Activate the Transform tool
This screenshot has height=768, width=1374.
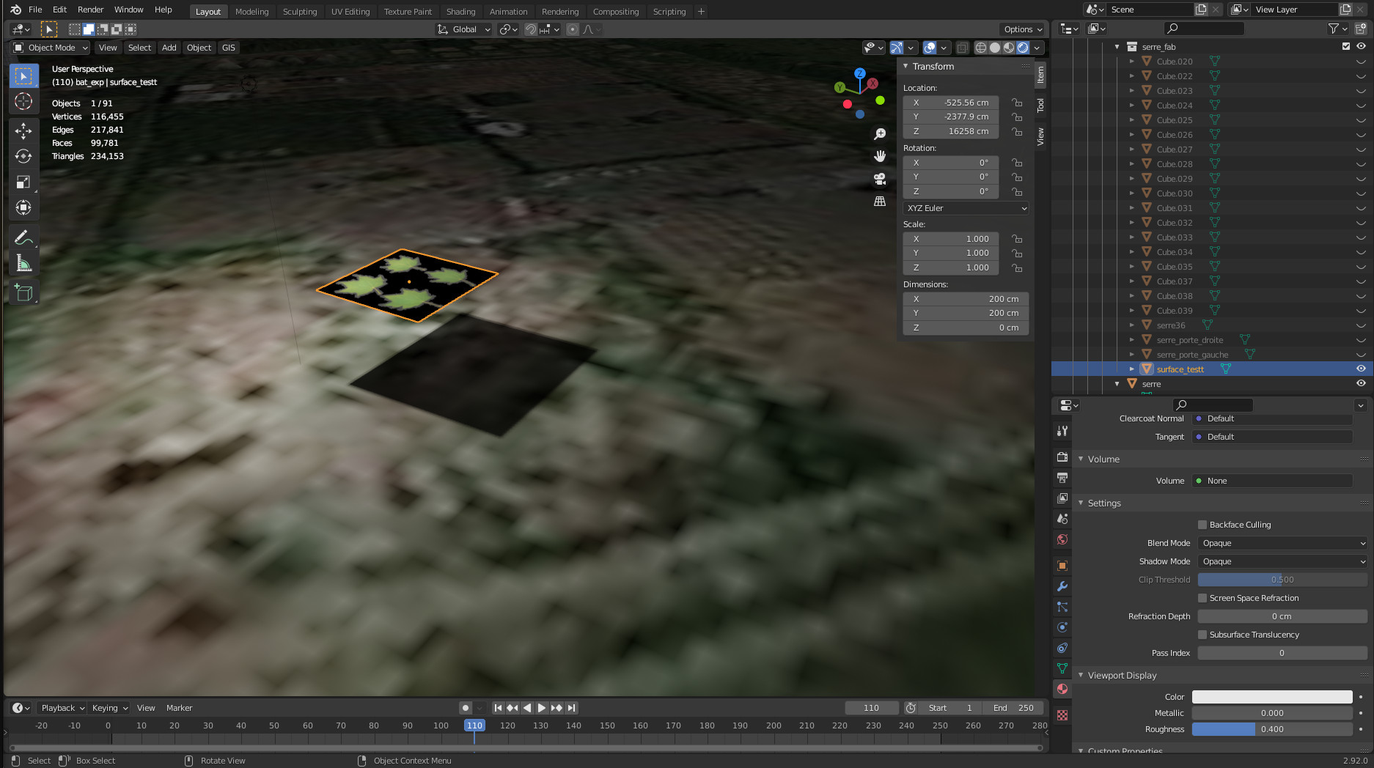(23, 207)
